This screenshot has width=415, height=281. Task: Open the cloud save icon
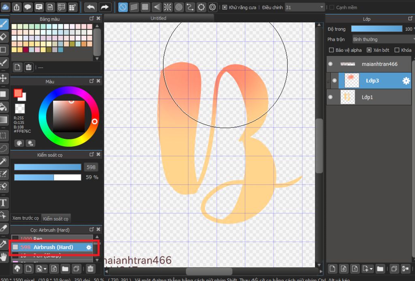click(5, 7)
